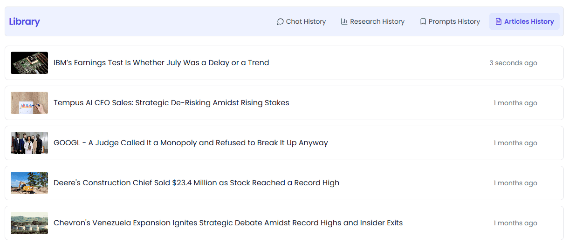Click the group photo thumbnail for GOOGL article
This screenshot has width=569, height=243.
click(x=29, y=143)
